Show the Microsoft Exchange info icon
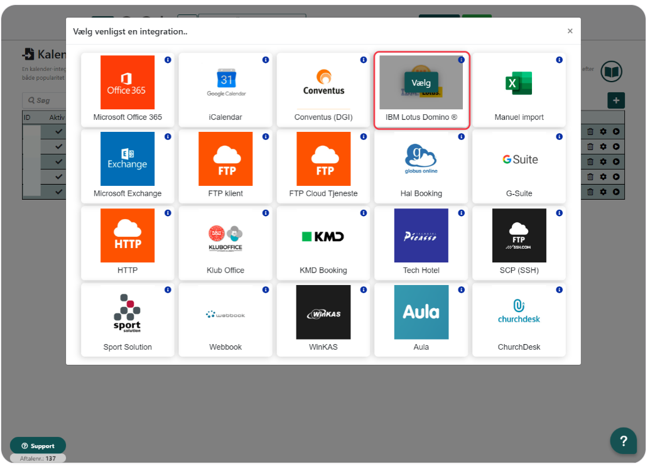The image size is (650, 469). [x=168, y=136]
